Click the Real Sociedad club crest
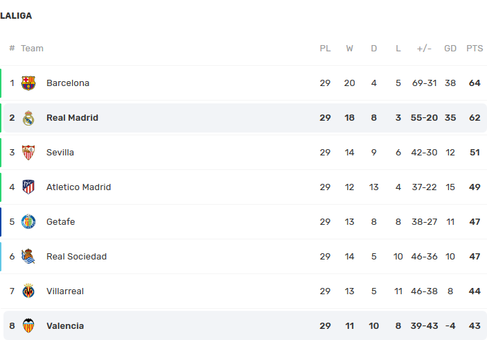The image size is (487, 340). coord(28,257)
